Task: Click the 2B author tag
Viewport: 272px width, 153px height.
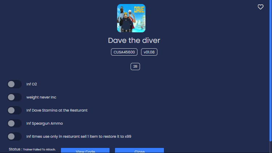Action: 135,67
